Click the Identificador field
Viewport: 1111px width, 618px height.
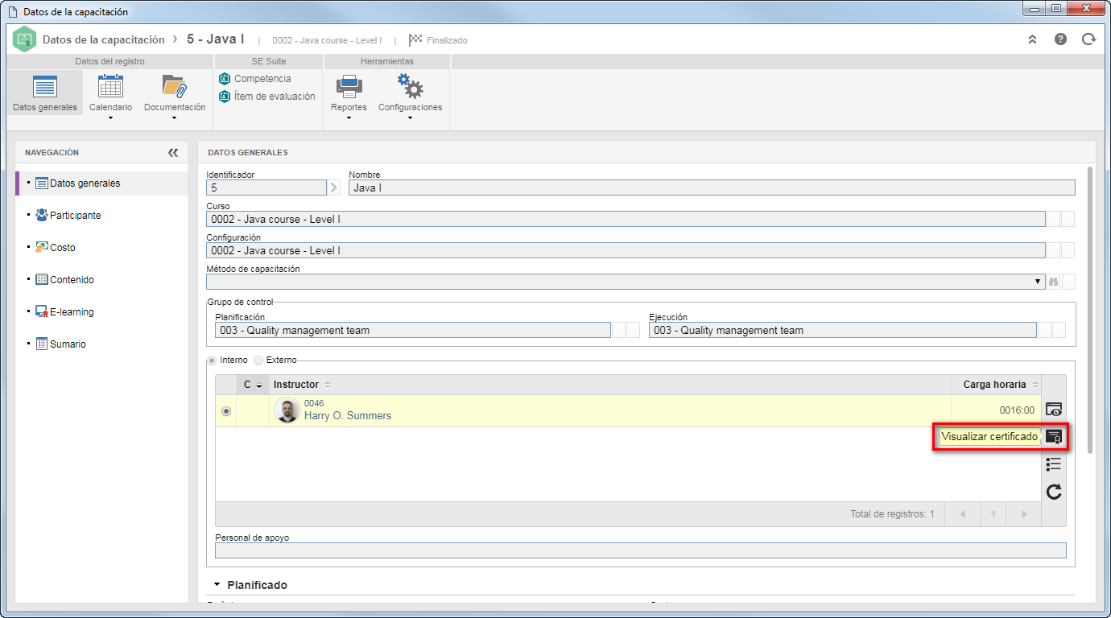click(266, 187)
